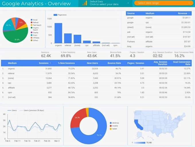Select the organic bar in Pageviews chart
Screen dimensions: 195x147
pos(58,33)
